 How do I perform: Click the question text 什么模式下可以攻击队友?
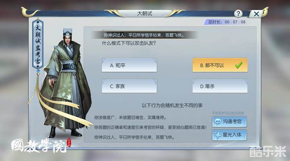point(129,43)
